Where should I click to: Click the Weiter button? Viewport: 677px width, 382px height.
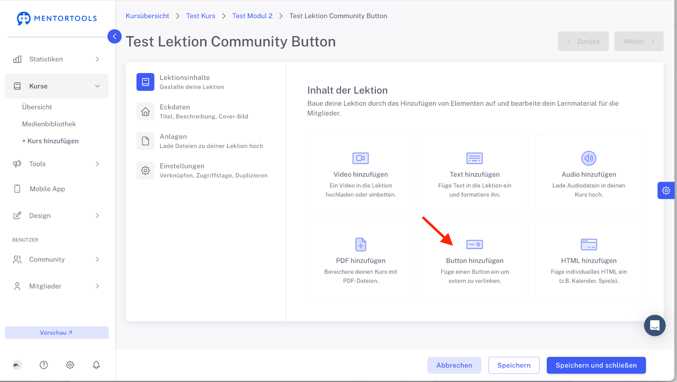coord(639,41)
